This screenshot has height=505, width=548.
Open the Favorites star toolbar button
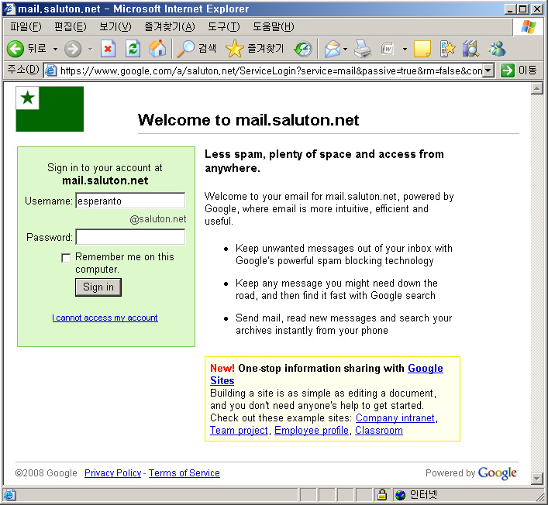254,49
